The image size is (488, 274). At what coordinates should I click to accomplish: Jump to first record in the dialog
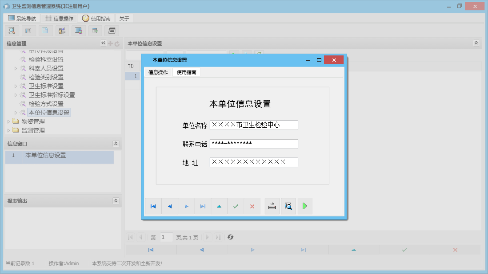(153, 206)
